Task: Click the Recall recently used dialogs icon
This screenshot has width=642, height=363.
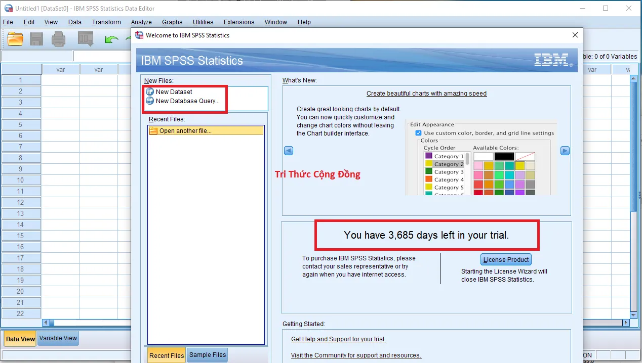Action: tap(86, 39)
